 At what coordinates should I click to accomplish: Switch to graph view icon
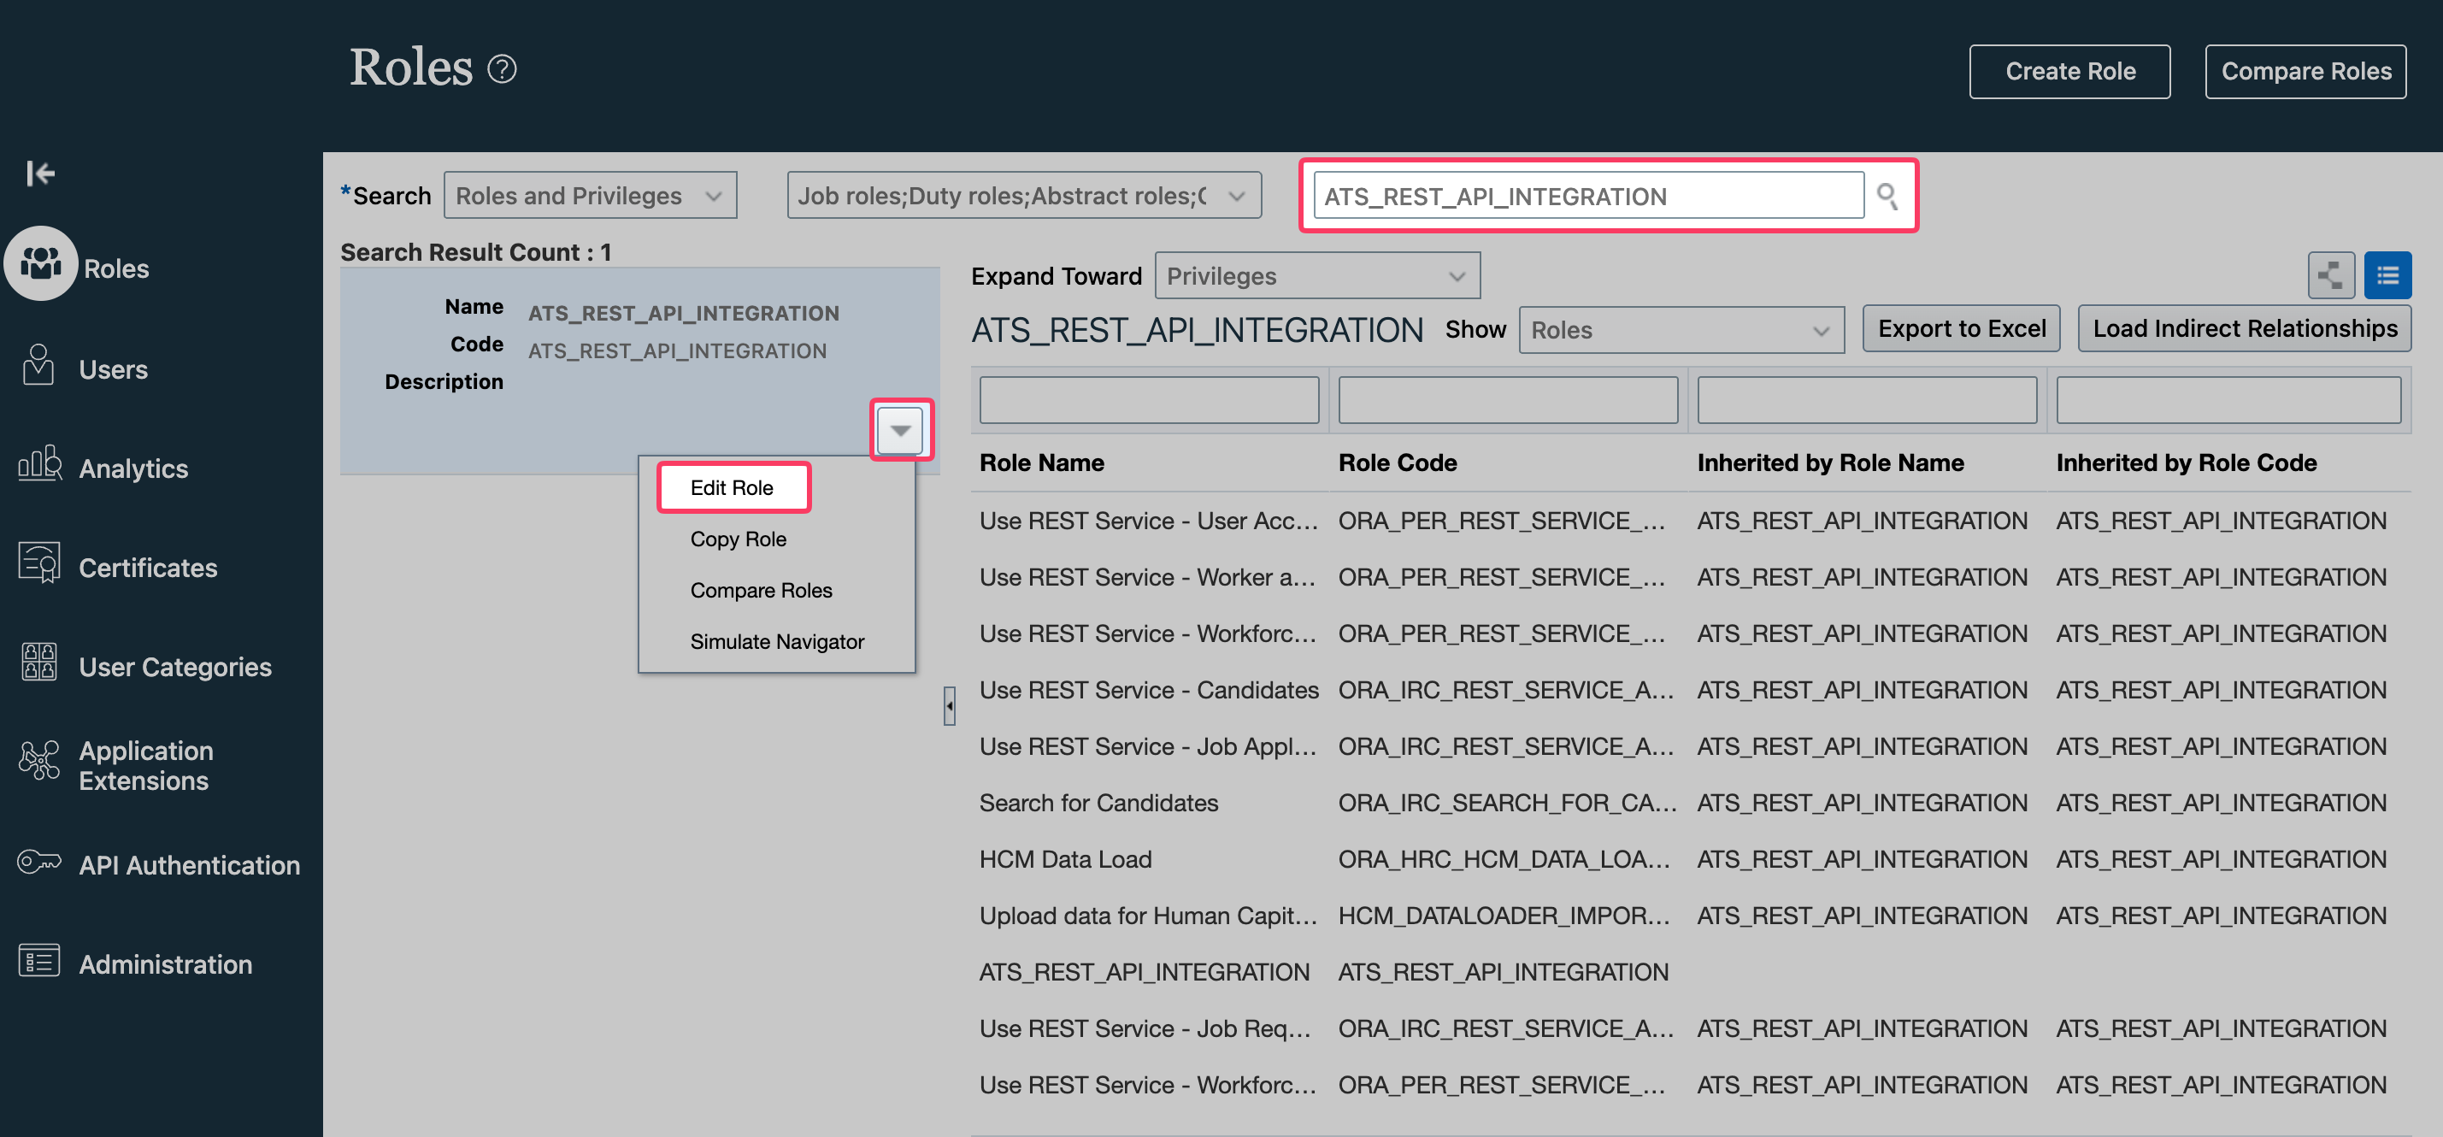(2330, 276)
